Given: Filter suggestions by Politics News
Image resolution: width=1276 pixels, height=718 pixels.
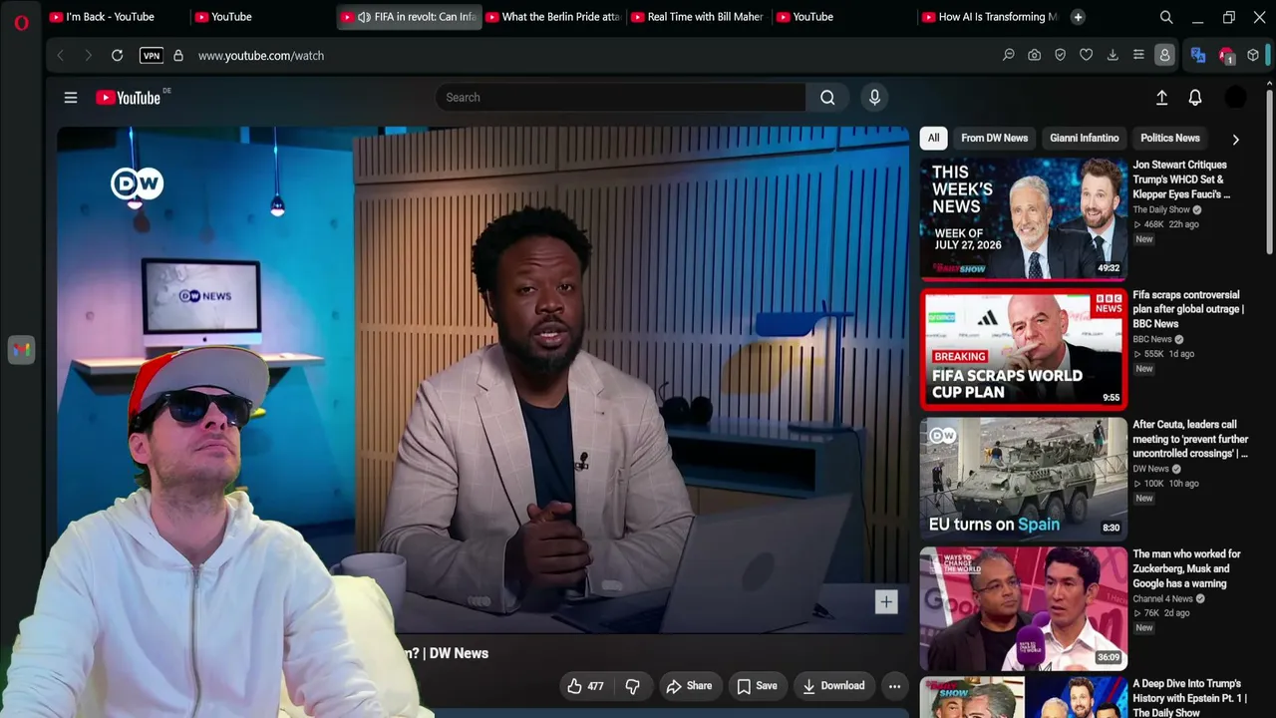Looking at the screenshot, I should click(x=1170, y=139).
